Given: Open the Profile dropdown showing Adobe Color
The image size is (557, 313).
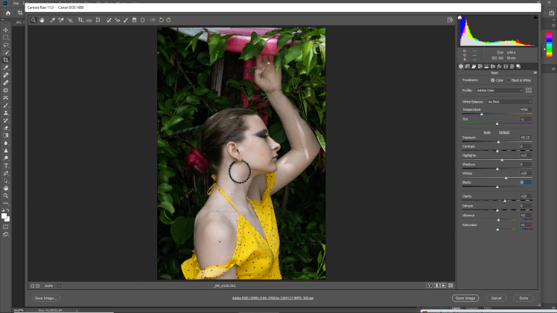Looking at the screenshot, I should pyautogui.click(x=499, y=90).
